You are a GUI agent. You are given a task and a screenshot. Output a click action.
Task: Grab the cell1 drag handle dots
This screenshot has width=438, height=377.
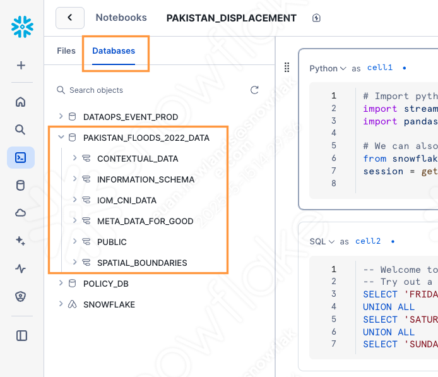click(287, 67)
